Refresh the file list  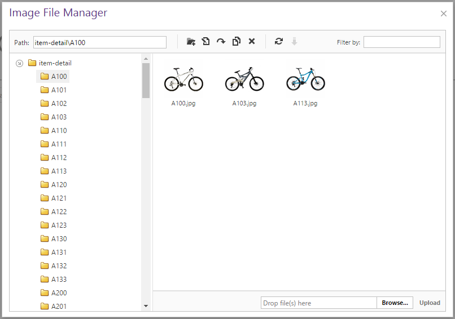(279, 42)
